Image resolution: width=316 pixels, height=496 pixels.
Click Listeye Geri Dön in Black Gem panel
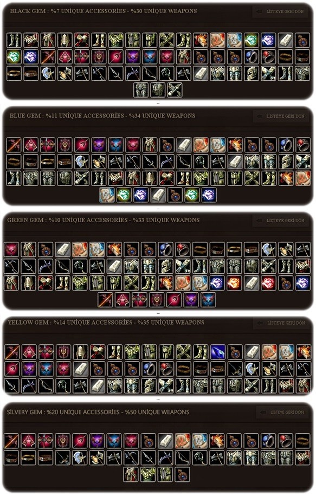click(281, 11)
